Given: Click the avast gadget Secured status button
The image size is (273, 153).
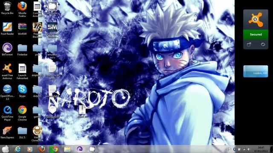Looking at the screenshot, I should [x=256, y=34].
